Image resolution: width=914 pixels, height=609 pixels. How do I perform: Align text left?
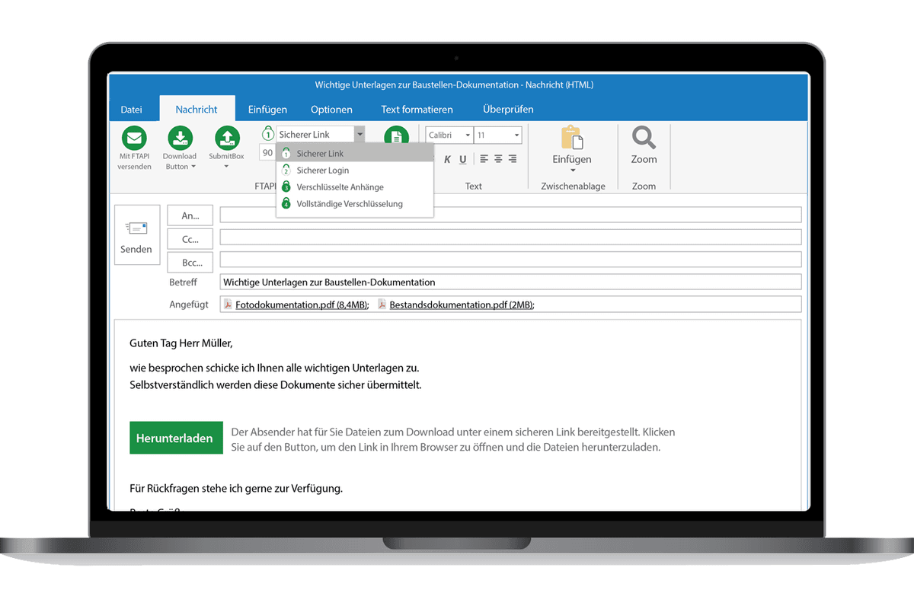484,159
